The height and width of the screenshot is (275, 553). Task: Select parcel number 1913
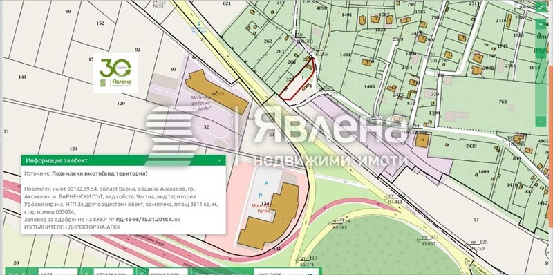(518, 35)
